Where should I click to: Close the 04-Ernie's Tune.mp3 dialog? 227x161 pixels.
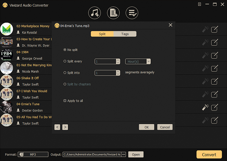pos(170,25)
